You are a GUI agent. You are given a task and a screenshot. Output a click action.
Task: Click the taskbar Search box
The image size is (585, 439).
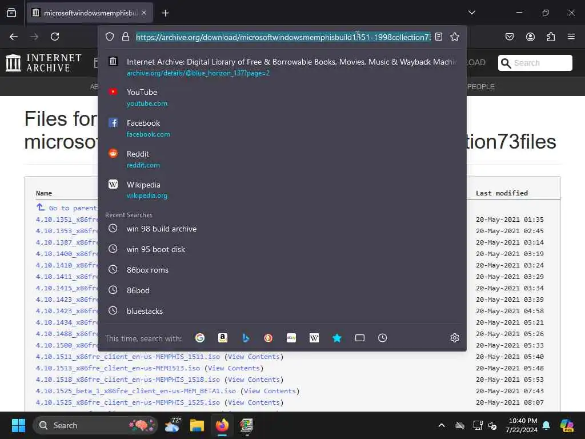95,425
